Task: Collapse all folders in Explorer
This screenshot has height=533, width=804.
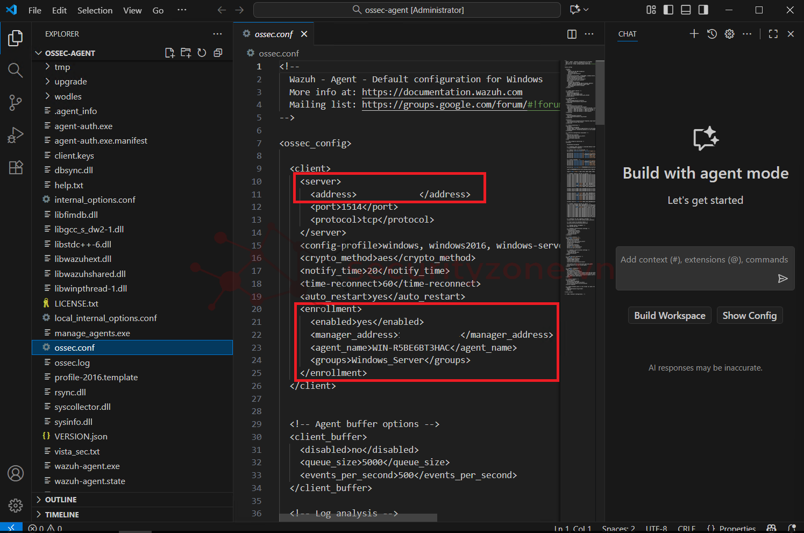Action: (x=218, y=53)
